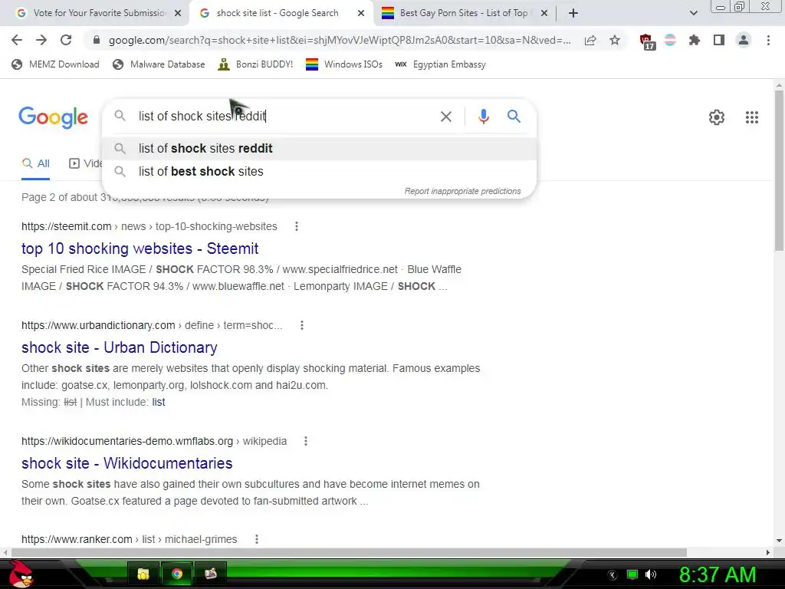Open options menu for Wikidocumentaries result

(x=306, y=441)
